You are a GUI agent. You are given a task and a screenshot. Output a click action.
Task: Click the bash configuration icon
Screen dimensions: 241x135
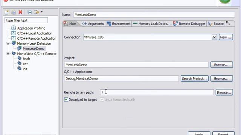coord(19,58)
